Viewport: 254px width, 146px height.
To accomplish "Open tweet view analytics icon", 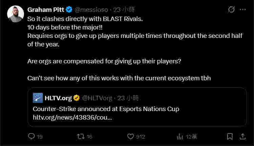I will [x=180, y=137].
